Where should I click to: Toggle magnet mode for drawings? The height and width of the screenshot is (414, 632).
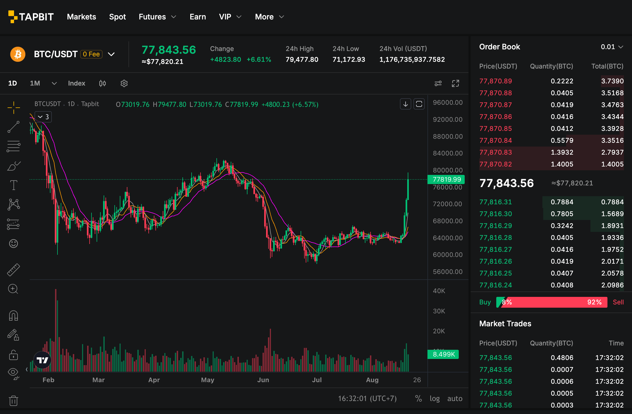13,315
